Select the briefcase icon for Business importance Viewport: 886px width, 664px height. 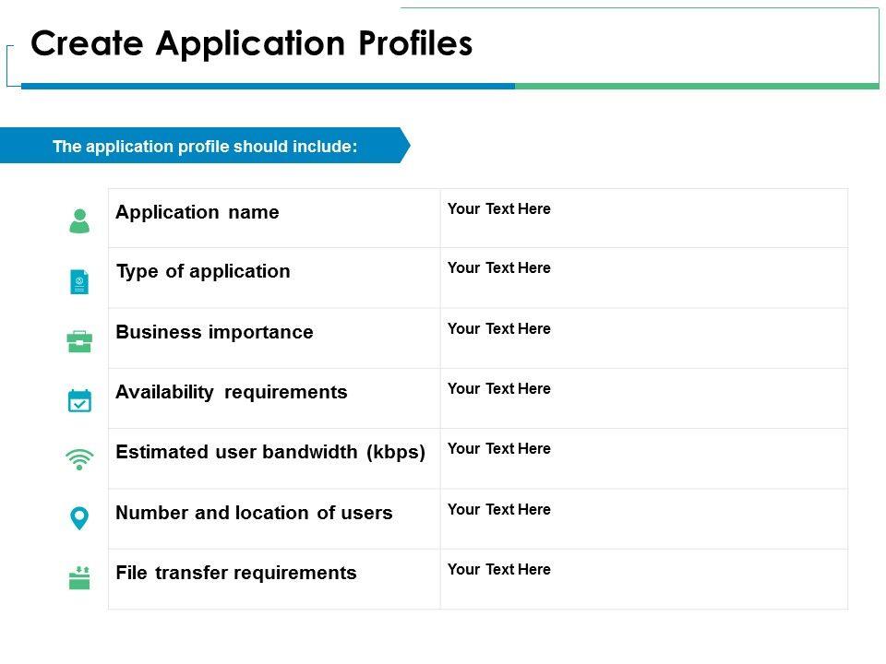coord(79,341)
